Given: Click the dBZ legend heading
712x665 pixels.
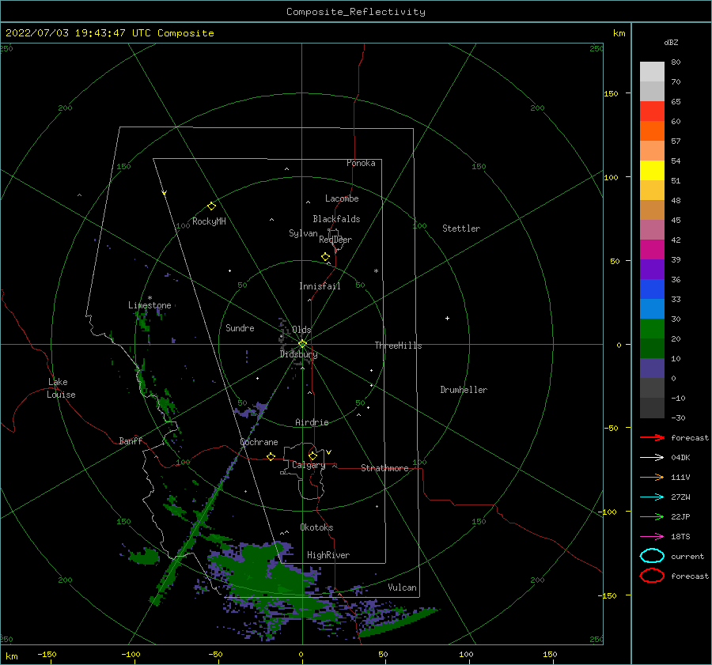Looking at the screenshot, I should (671, 42).
